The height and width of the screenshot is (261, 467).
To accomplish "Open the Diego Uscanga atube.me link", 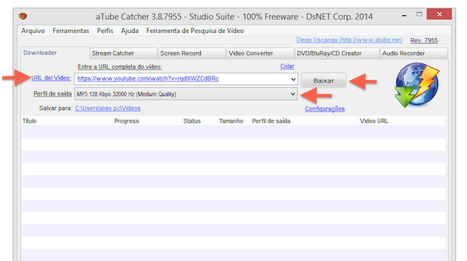I will (349, 39).
